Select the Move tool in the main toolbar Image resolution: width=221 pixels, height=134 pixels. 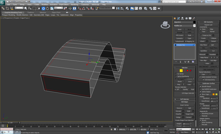tap(43, 8)
